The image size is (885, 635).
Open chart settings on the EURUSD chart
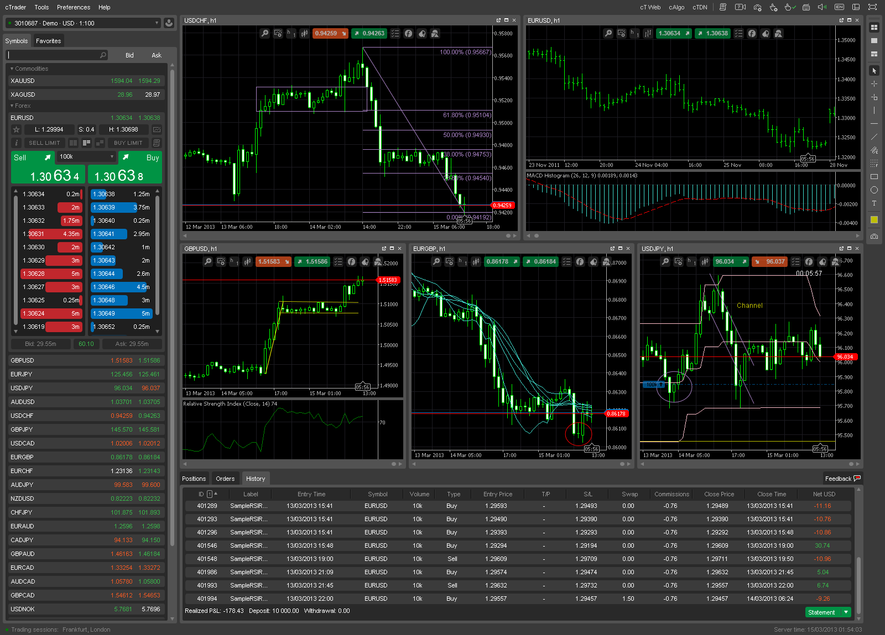click(621, 33)
